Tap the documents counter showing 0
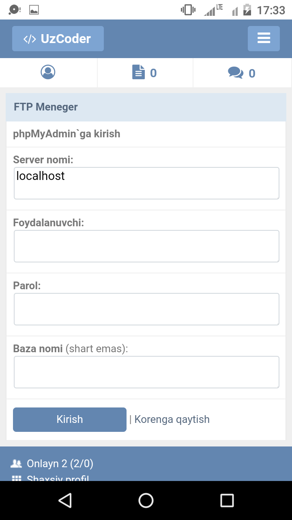This screenshot has height=520, width=292. [x=153, y=73]
